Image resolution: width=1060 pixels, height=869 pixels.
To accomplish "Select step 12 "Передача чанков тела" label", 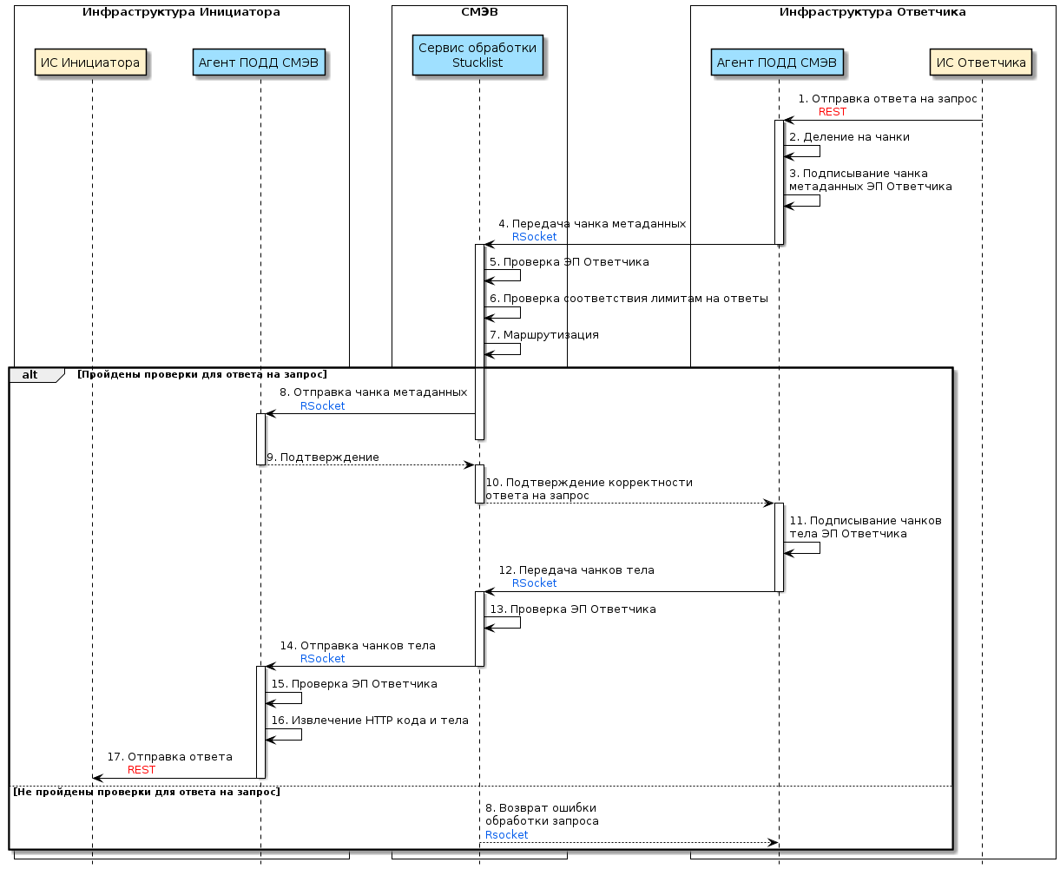I will (x=576, y=570).
